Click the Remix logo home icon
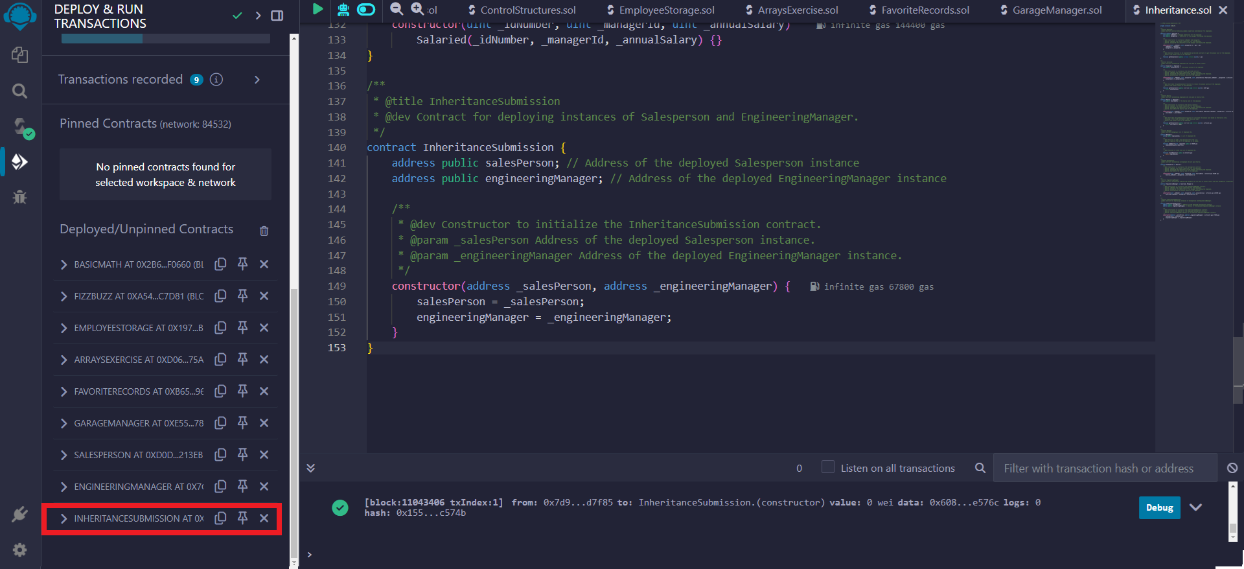1244x569 pixels. [x=20, y=16]
